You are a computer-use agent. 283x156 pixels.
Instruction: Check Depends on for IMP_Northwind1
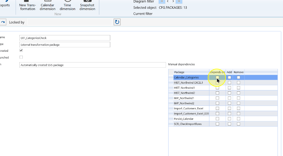[217, 98]
